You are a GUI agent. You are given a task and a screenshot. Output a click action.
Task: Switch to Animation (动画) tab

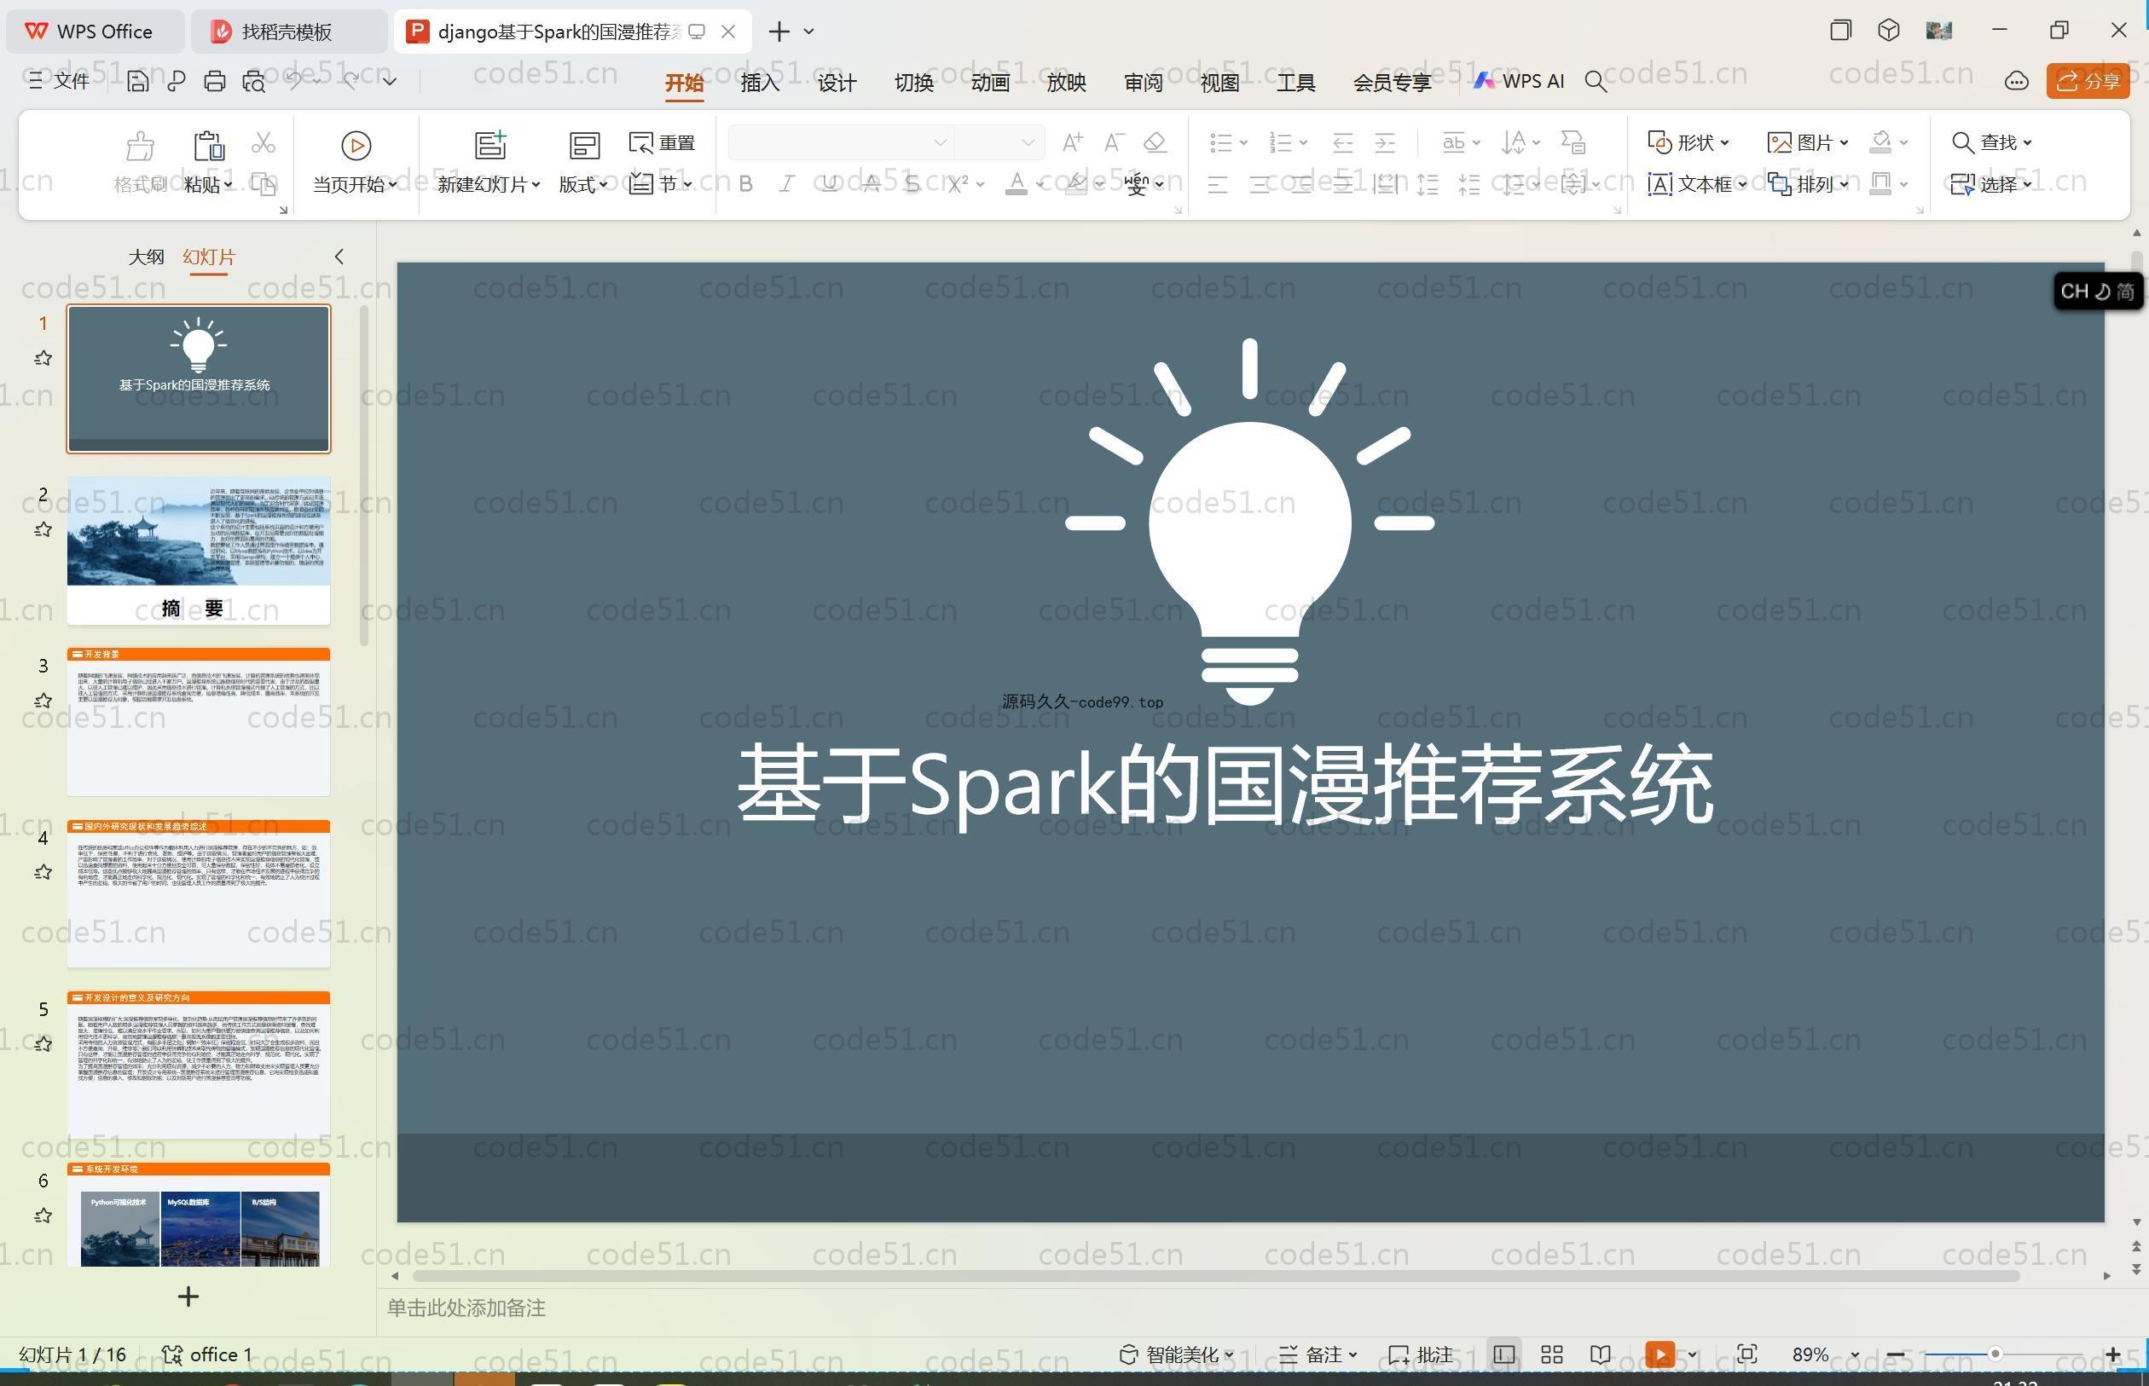click(x=990, y=82)
